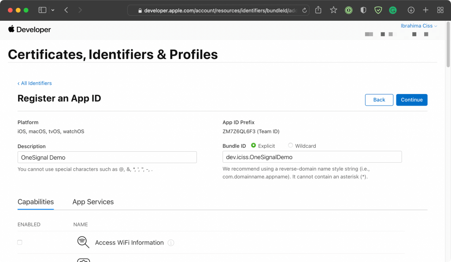Screen dimensions: 451x262
Task: Click the page vertical scrollbar
Action: (x=448, y=44)
